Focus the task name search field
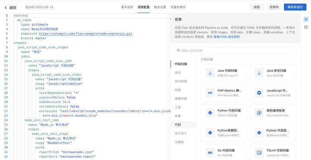The width and height of the screenshot is (311, 160). click(x=235, y=50)
